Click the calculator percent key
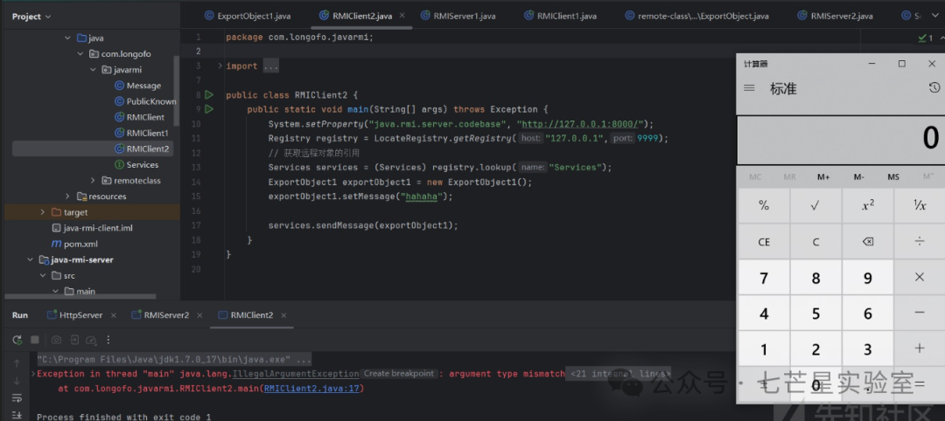This screenshot has height=421, width=945. click(x=764, y=205)
